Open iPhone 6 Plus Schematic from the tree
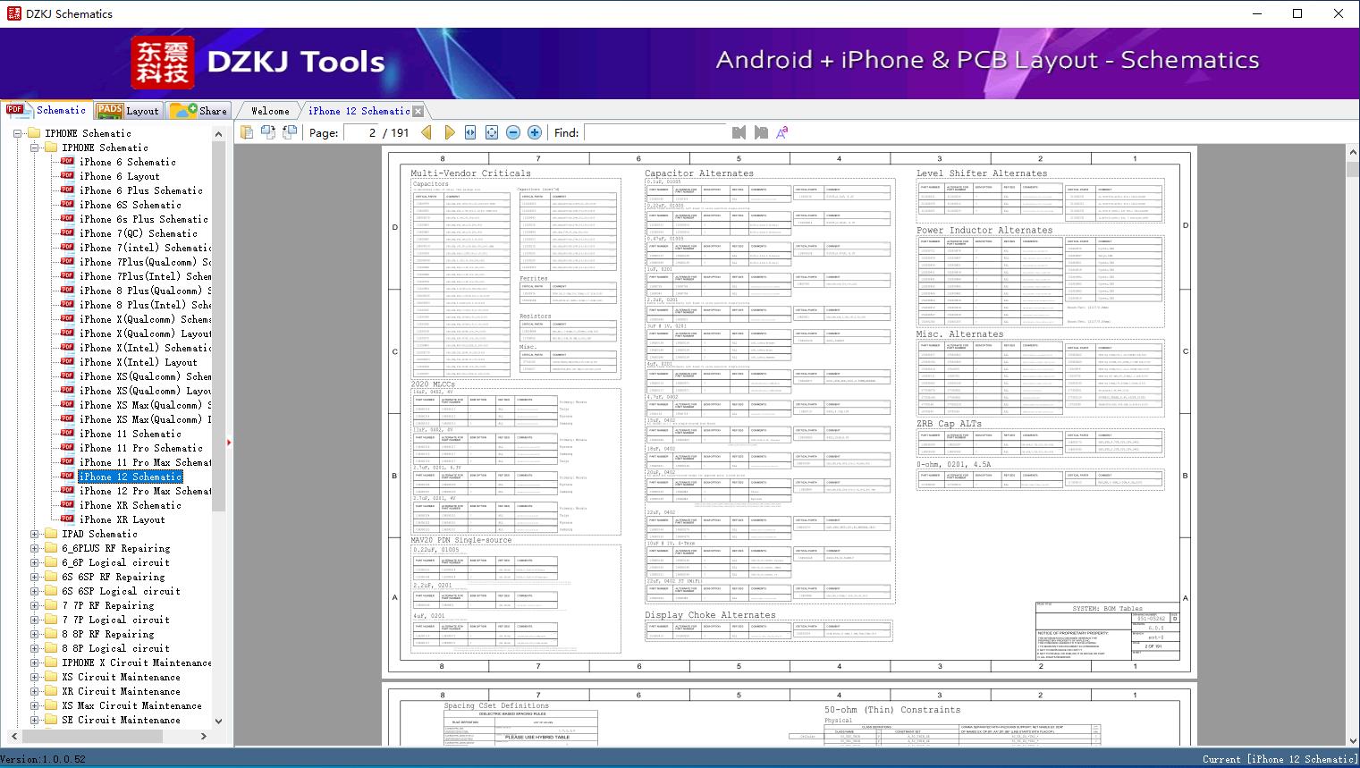Screen dimensions: 1360x768 [140, 190]
